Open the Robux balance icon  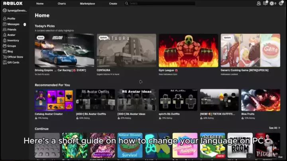272,3
